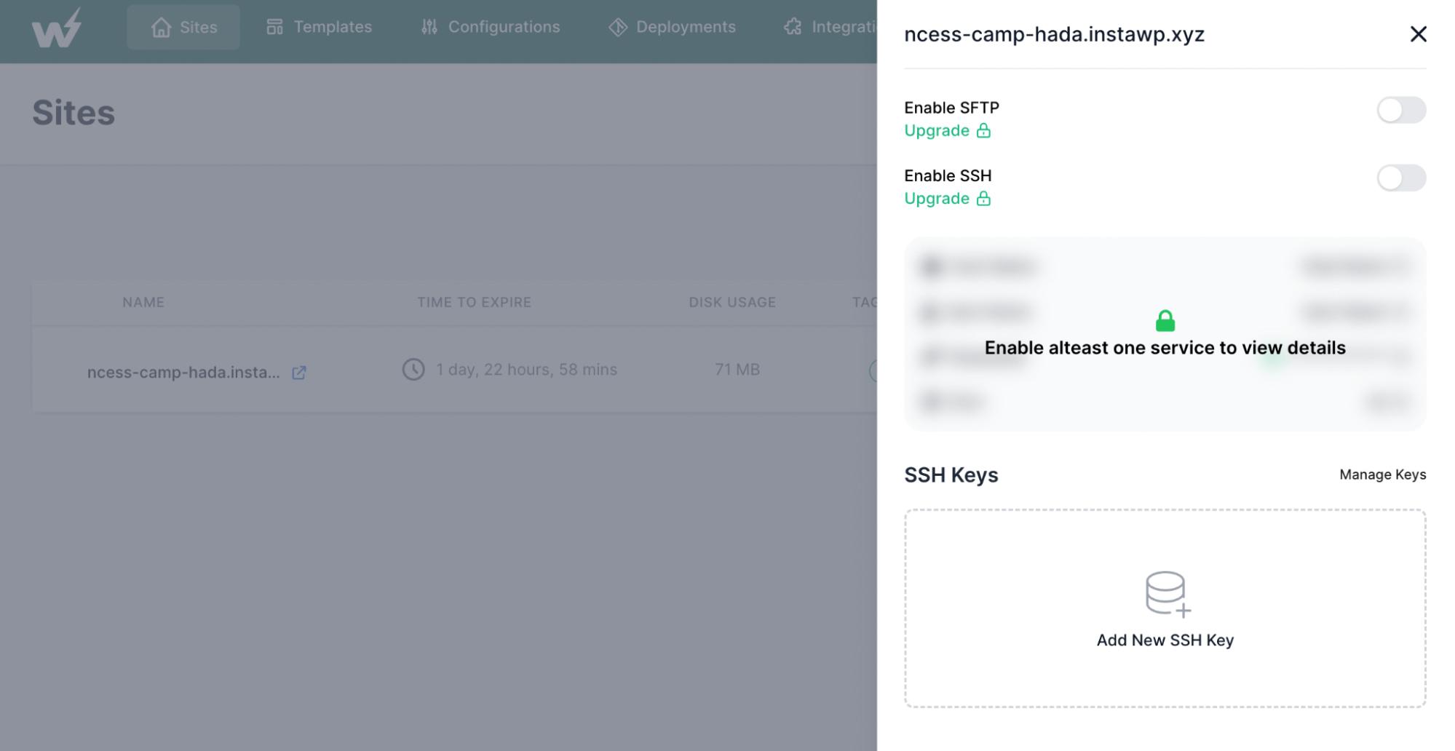This screenshot has width=1455, height=751.
Task: Click Add New SSH Key
Action: click(1165, 640)
